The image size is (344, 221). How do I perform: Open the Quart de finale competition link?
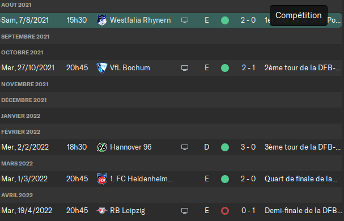point(301,179)
